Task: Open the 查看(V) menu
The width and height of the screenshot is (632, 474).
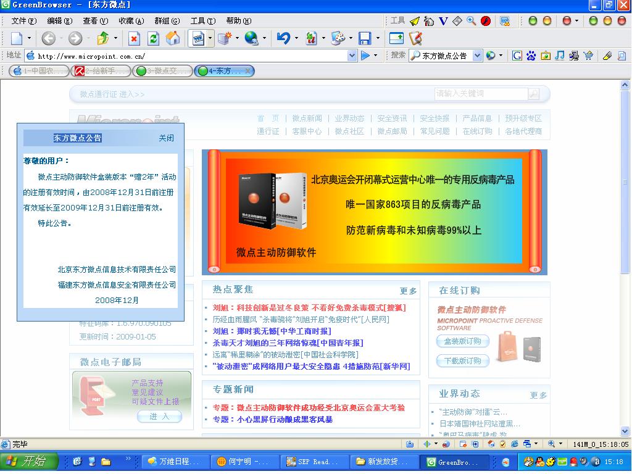Action: point(96,21)
